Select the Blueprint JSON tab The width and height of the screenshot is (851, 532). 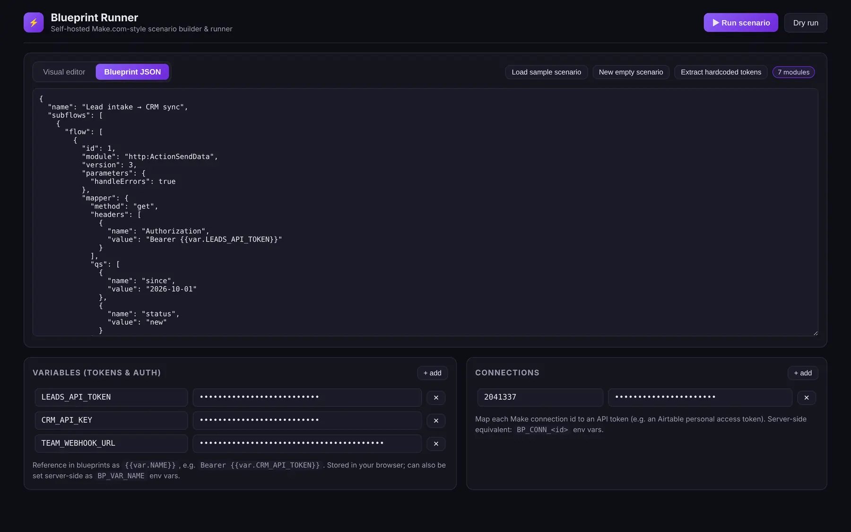tap(132, 72)
